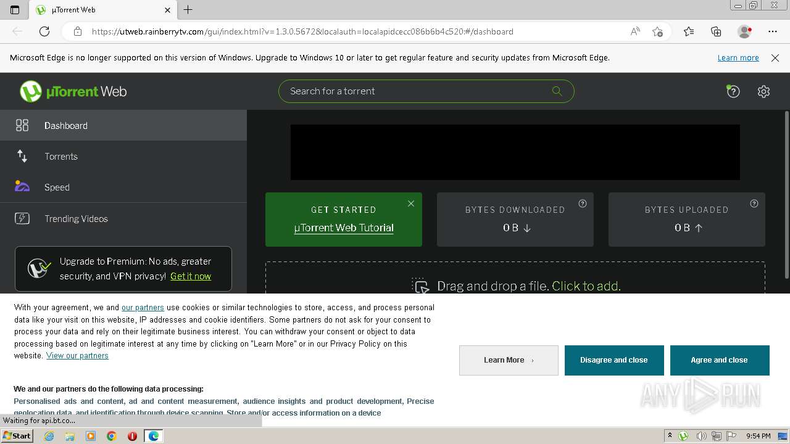Click the Speed gauge icon

pos(22,186)
